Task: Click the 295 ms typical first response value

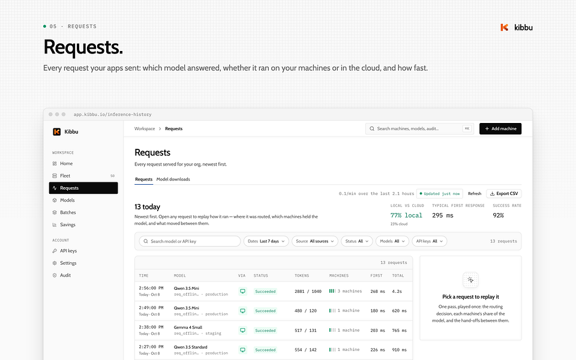Action: pos(443,215)
